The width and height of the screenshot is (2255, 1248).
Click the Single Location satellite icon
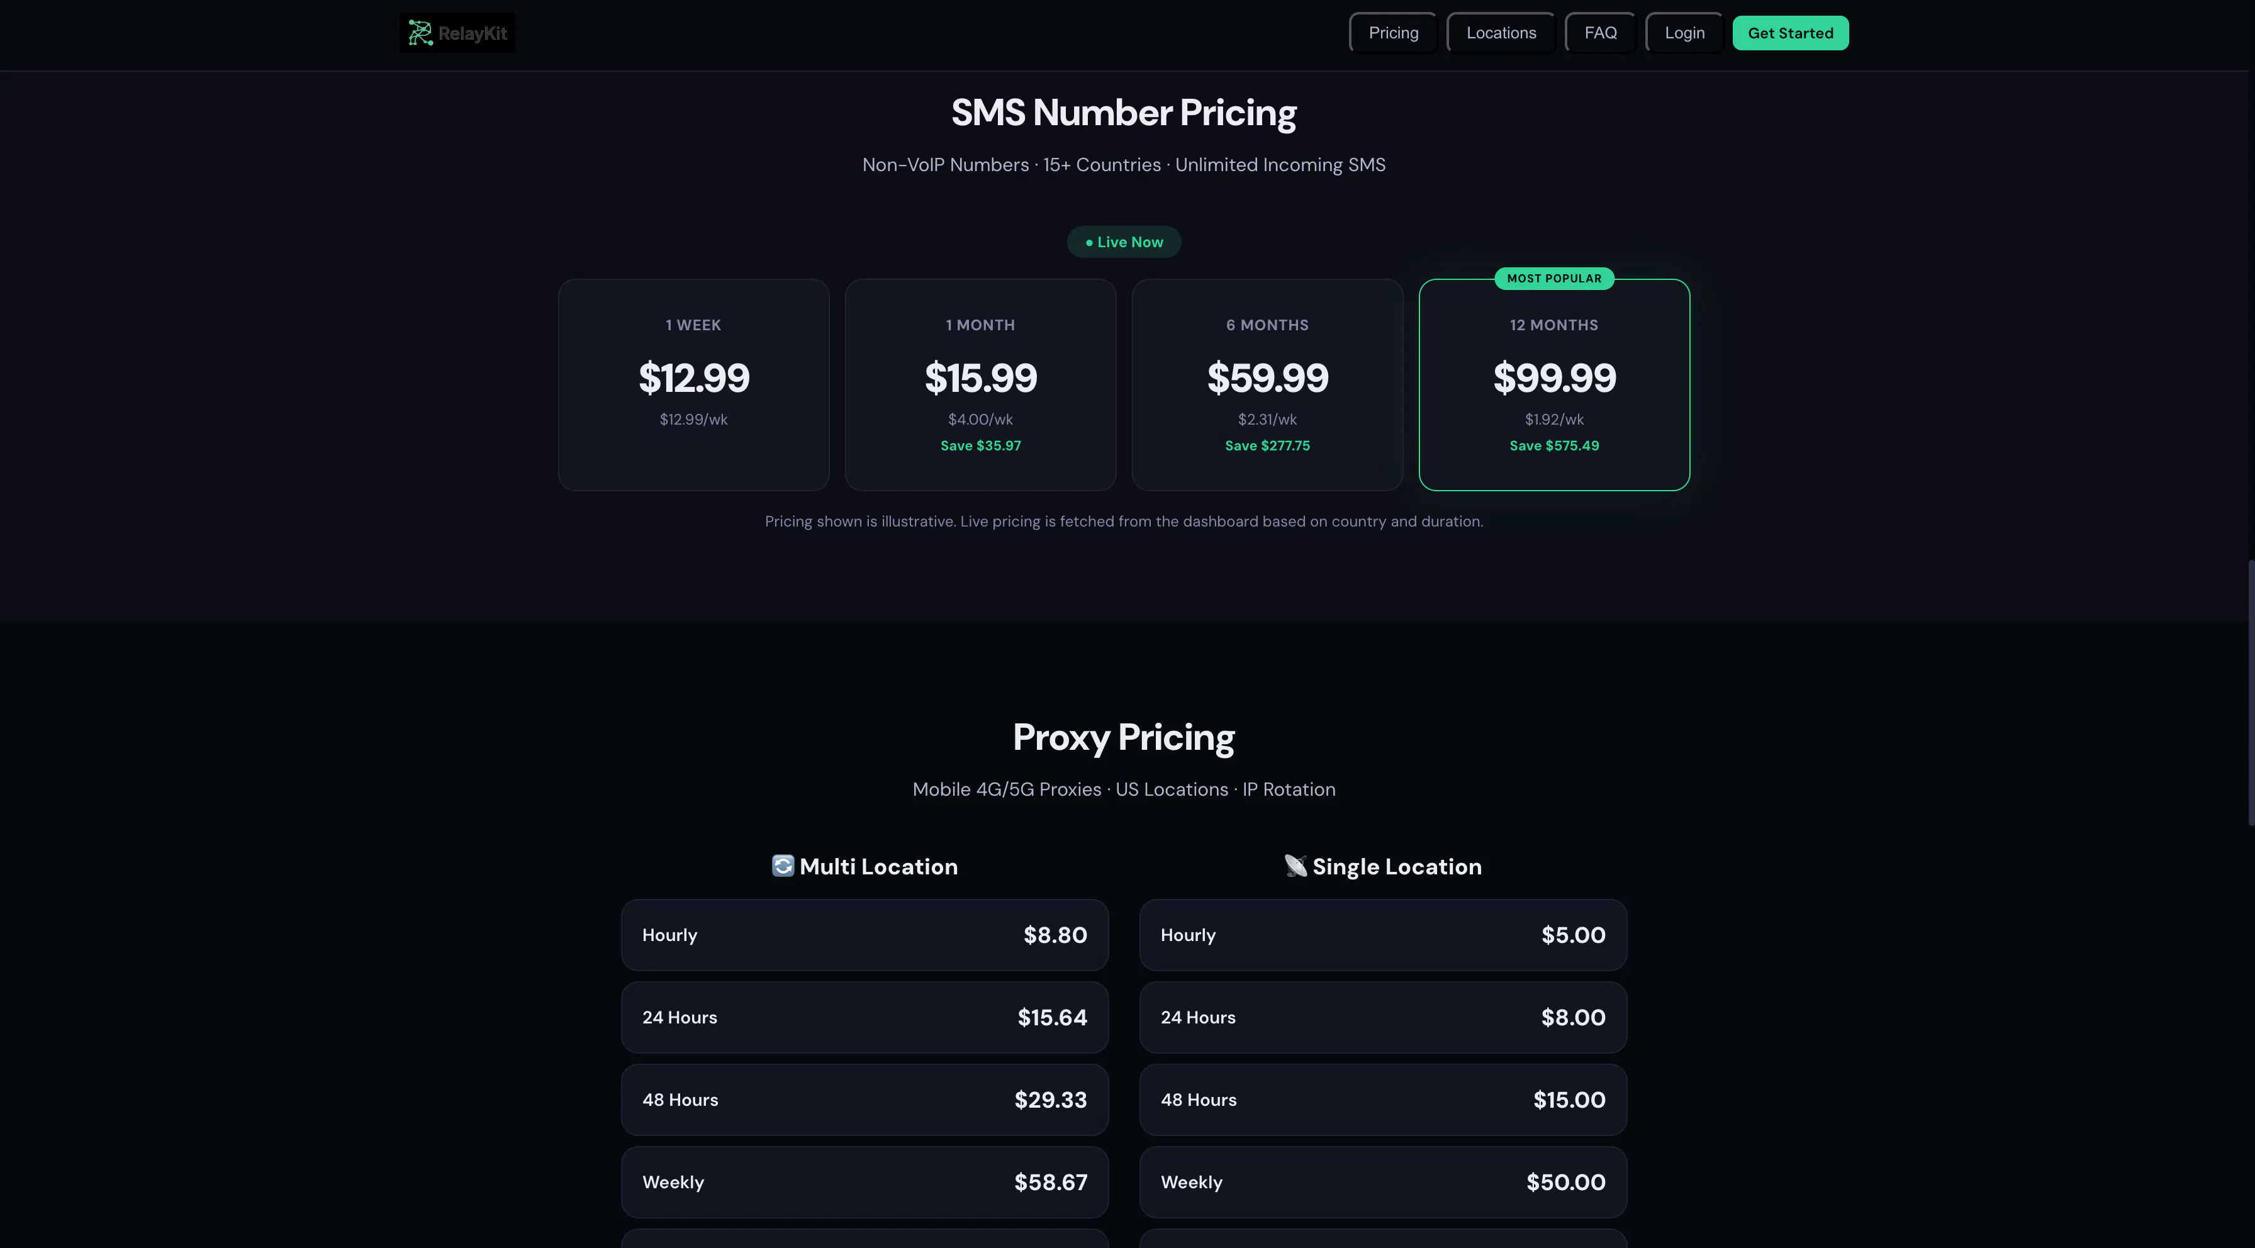pyautogui.click(x=1295, y=866)
